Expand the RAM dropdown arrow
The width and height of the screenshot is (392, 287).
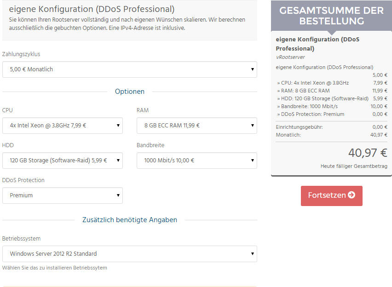(253, 126)
